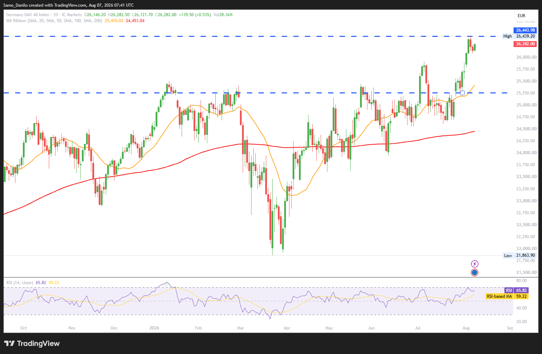Click the Oct label on the time axis

coord(24,328)
